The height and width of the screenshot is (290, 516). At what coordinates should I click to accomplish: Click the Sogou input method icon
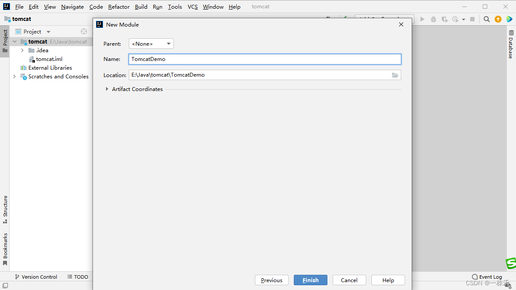pyautogui.click(x=511, y=263)
